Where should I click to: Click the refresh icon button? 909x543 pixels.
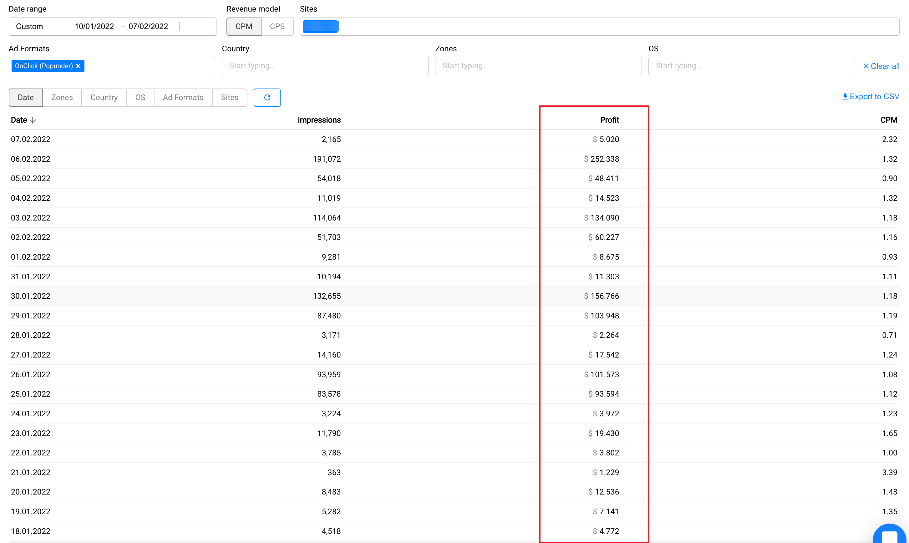tap(267, 97)
